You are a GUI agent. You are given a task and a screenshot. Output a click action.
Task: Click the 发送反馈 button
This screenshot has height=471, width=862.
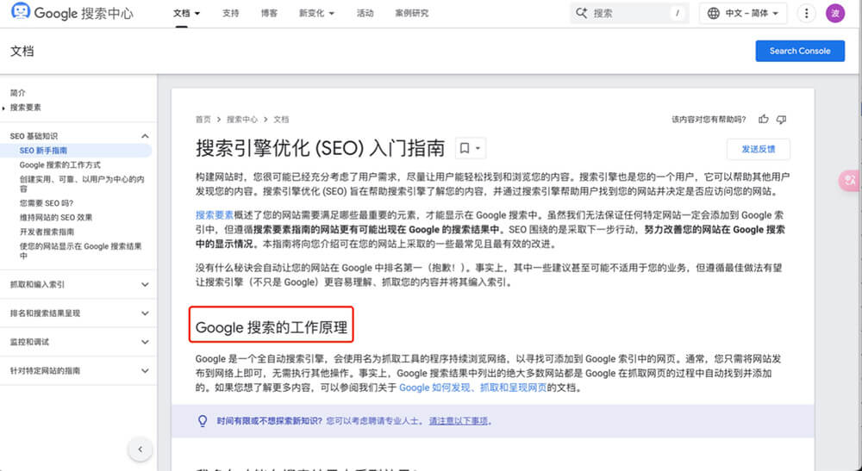758,149
